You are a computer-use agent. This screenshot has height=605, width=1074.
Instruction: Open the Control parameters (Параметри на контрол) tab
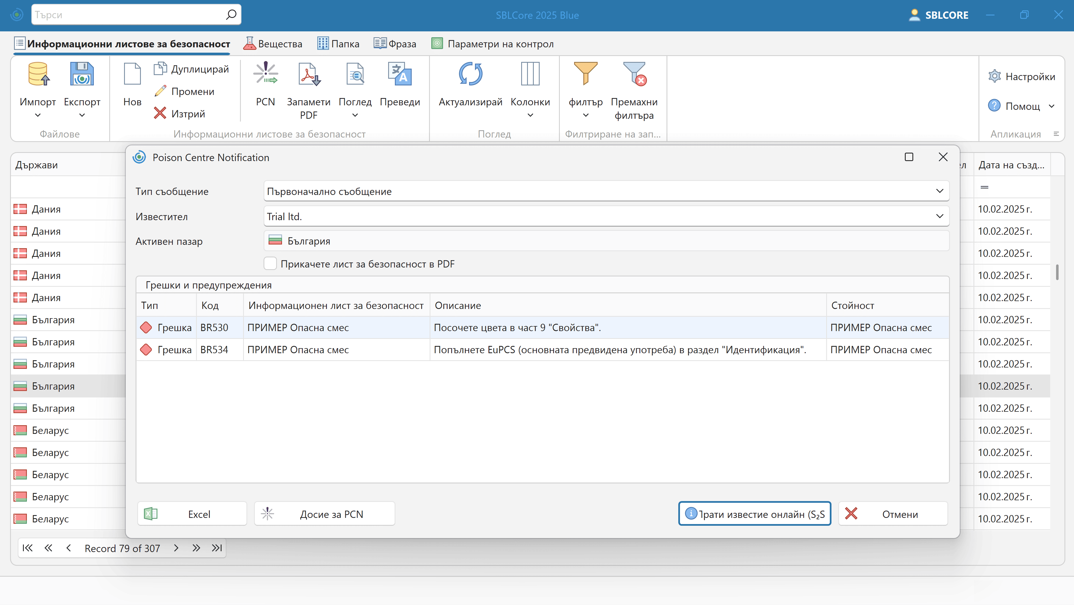[x=493, y=44]
